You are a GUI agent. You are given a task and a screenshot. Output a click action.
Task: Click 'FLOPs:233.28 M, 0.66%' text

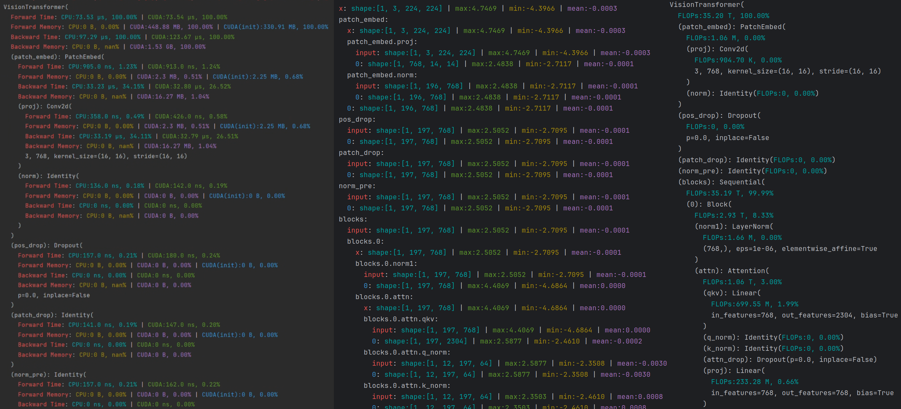point(754,382)
